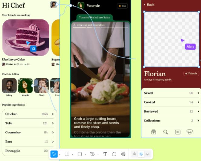Viewport: 201px width, 161px height.
Task: Click the Alex collaborator cursor label
Action: (x=190, y=47)
